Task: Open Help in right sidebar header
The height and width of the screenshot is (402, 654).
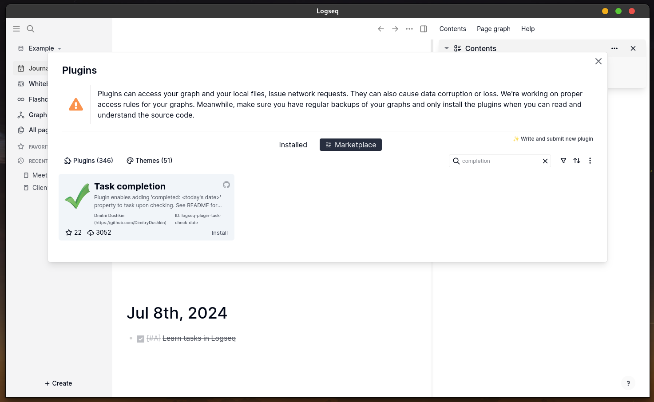Action: (x=528, y=29)
